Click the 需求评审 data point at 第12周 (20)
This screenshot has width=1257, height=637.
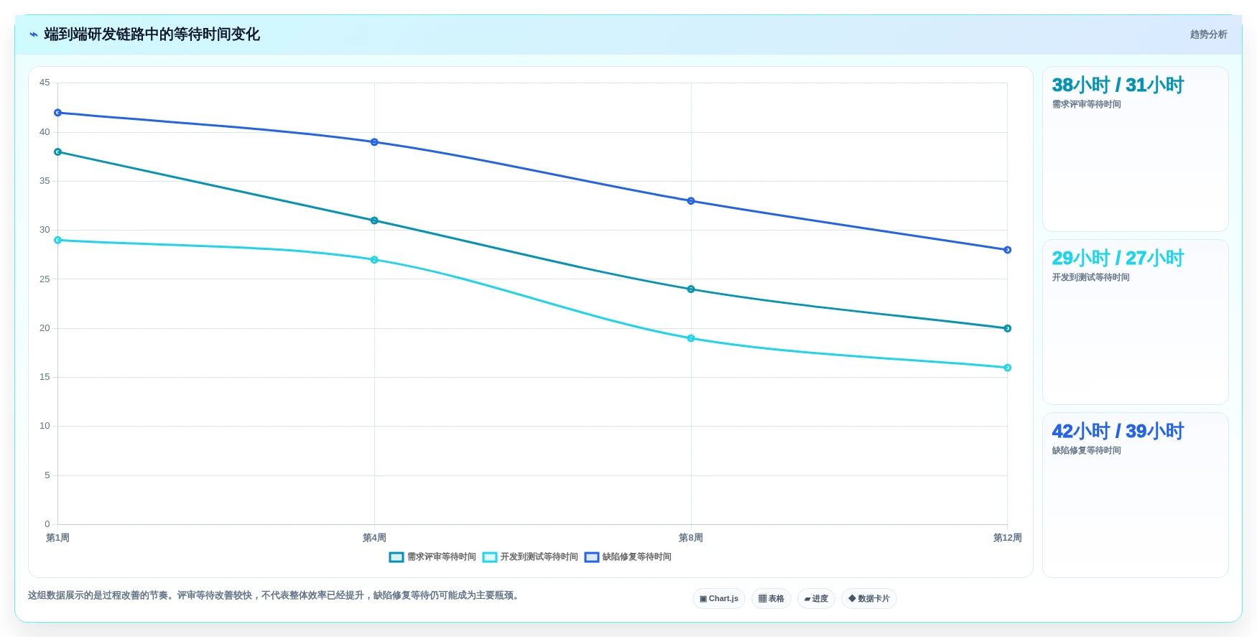pyautogui.click(x=1007, y=328)
